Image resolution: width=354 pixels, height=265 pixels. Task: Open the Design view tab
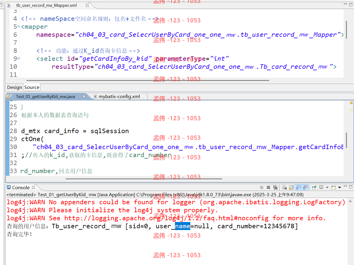[15, 87]
